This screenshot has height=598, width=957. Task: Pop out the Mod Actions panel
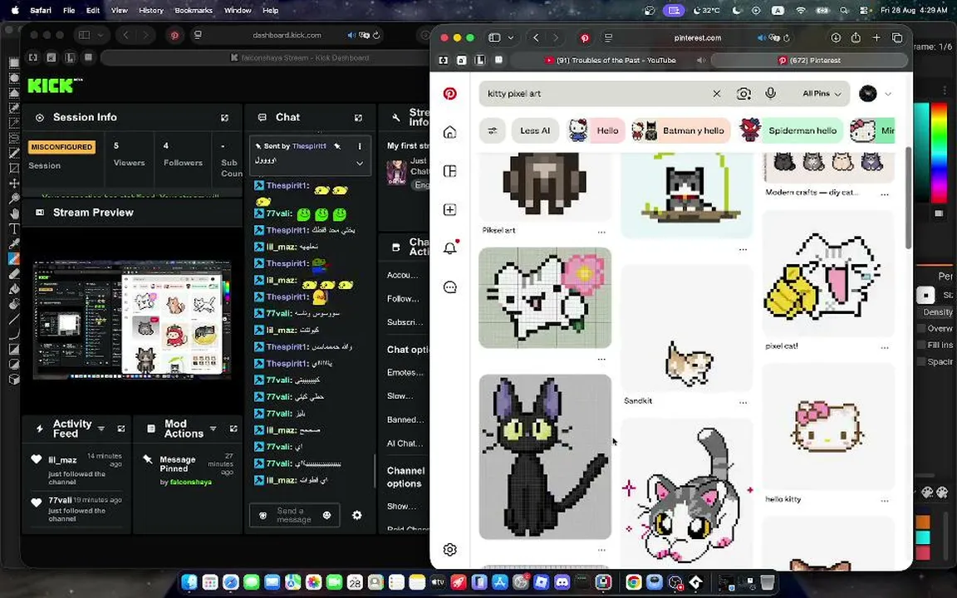(233, 429)
